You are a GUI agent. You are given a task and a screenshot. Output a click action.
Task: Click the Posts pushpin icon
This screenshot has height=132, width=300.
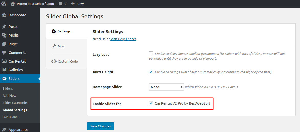click(x=4, y=27)
